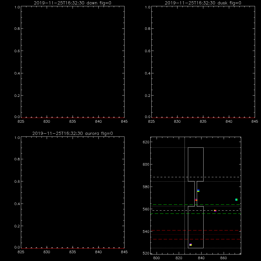Click x-axis label 840 of dawn plot

point(98,122)
